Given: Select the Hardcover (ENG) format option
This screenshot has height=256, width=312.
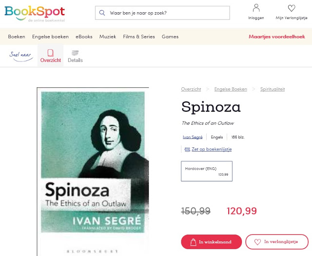Looking at the screenshot, I should tap(207, 171).
